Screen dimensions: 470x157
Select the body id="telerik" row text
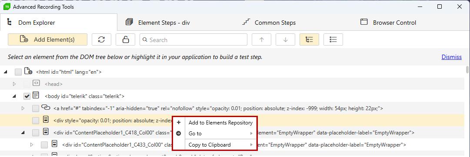point(84,96)
